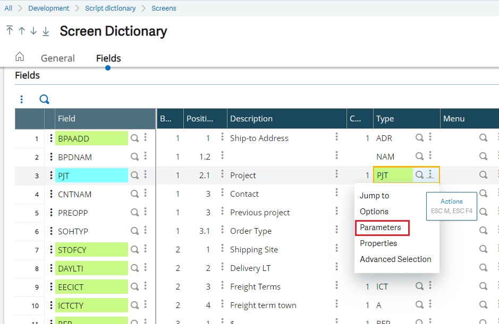Jump to last record arrow icon

tap(46, 31)
